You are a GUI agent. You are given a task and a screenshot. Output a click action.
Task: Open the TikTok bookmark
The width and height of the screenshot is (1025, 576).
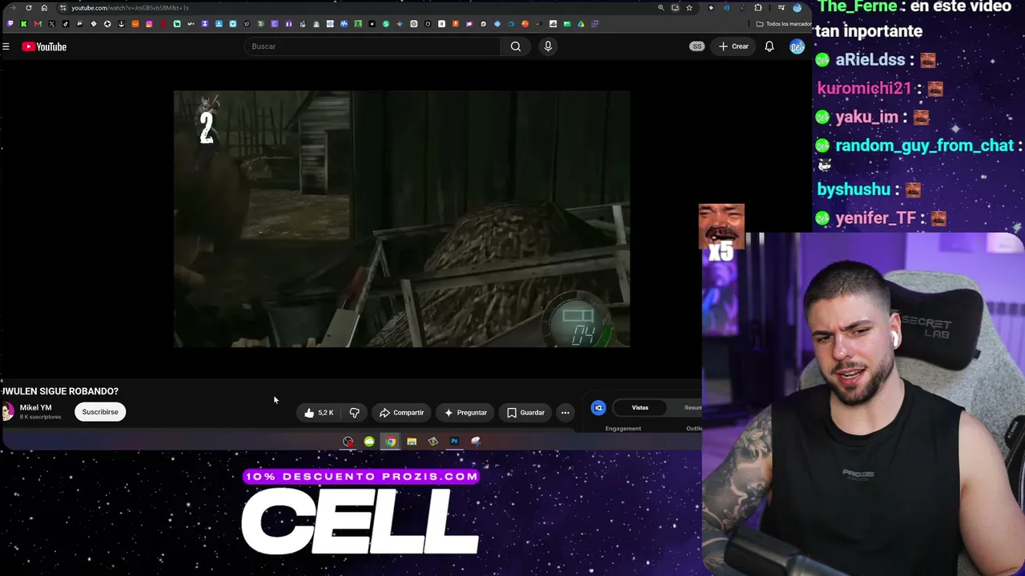[x=66, y=24]
